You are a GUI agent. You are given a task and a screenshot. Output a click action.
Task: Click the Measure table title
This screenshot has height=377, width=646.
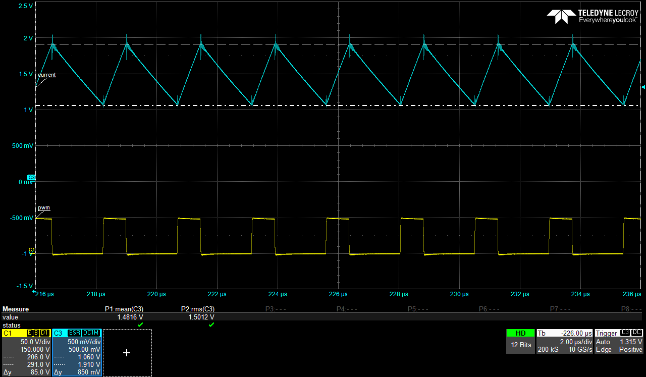(16, 309)
